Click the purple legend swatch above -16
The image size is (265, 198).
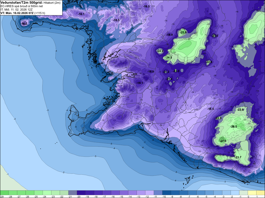[115, 193]
